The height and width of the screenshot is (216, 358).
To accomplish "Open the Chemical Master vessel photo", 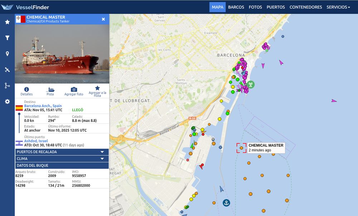I will click(x=62, y=54).
